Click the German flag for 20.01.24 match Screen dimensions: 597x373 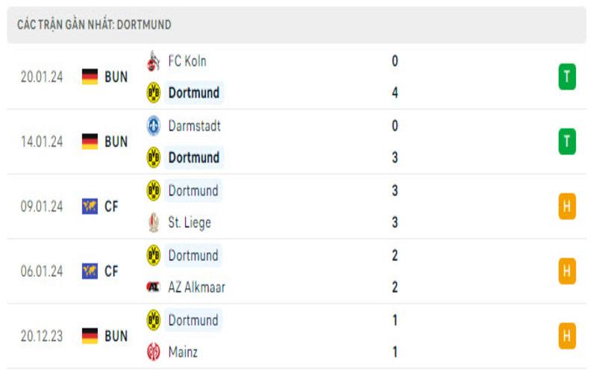tap(90, 77)
